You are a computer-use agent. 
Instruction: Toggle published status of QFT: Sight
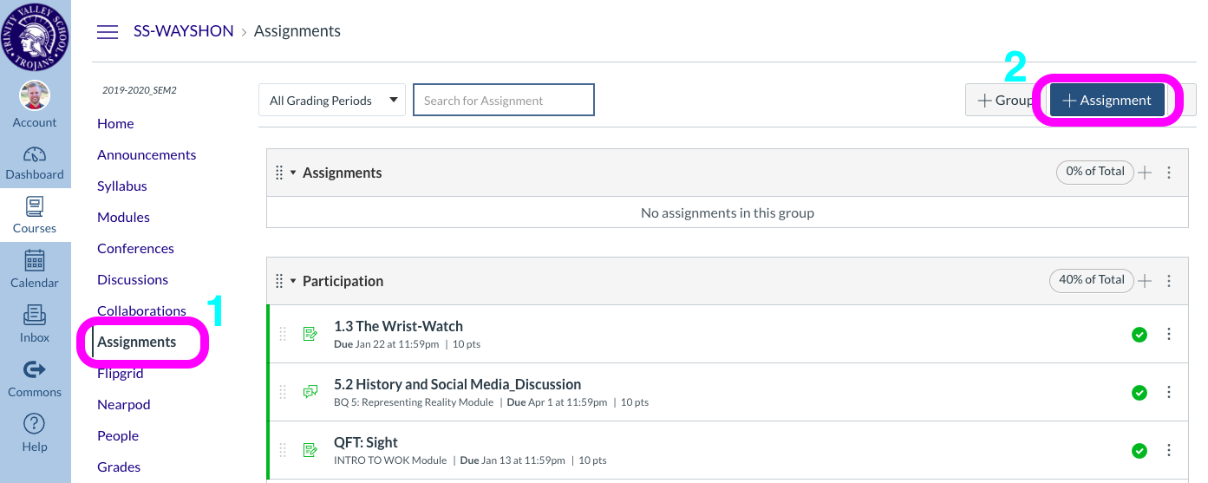pyautogui.click(x=1139, y=451)
